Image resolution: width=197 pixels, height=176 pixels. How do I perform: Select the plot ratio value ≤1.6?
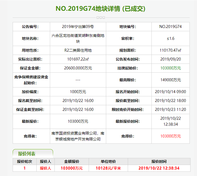(171, 38)
